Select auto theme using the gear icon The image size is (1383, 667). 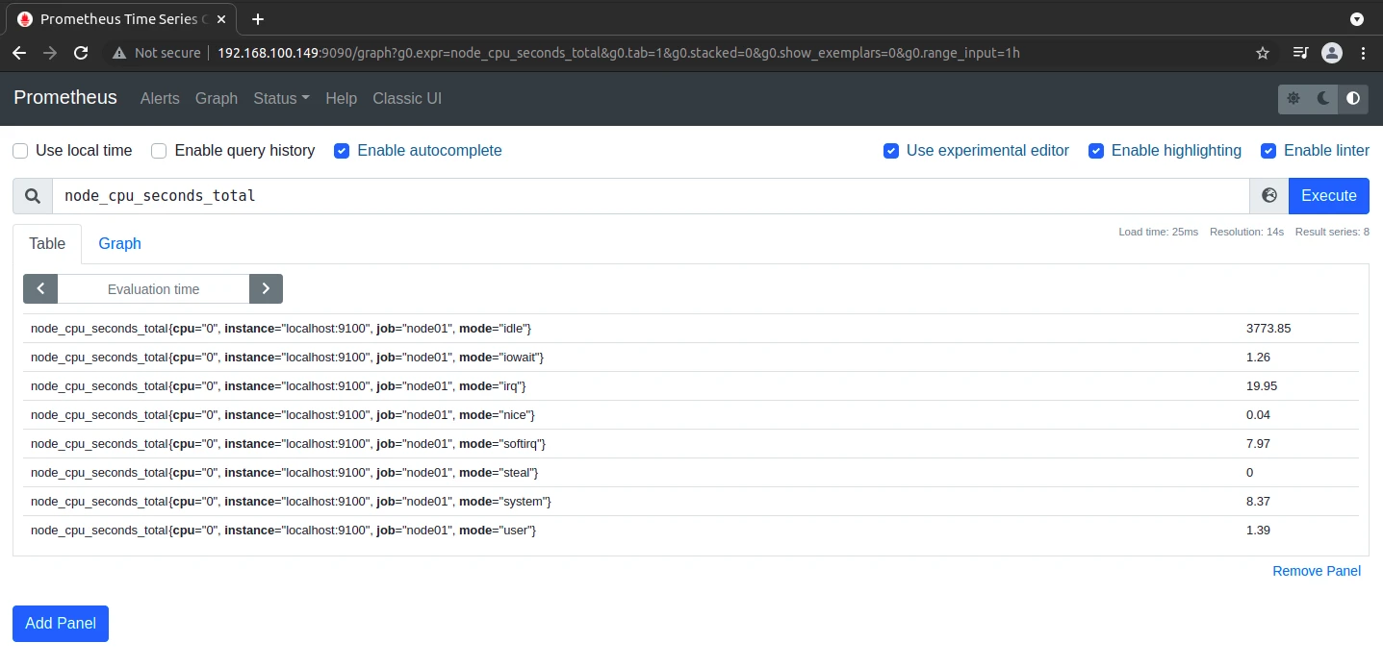[x=1293, y=98]
